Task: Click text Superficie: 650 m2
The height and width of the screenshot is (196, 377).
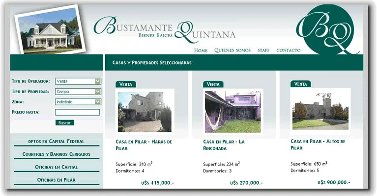Action: tap(309, 164)
